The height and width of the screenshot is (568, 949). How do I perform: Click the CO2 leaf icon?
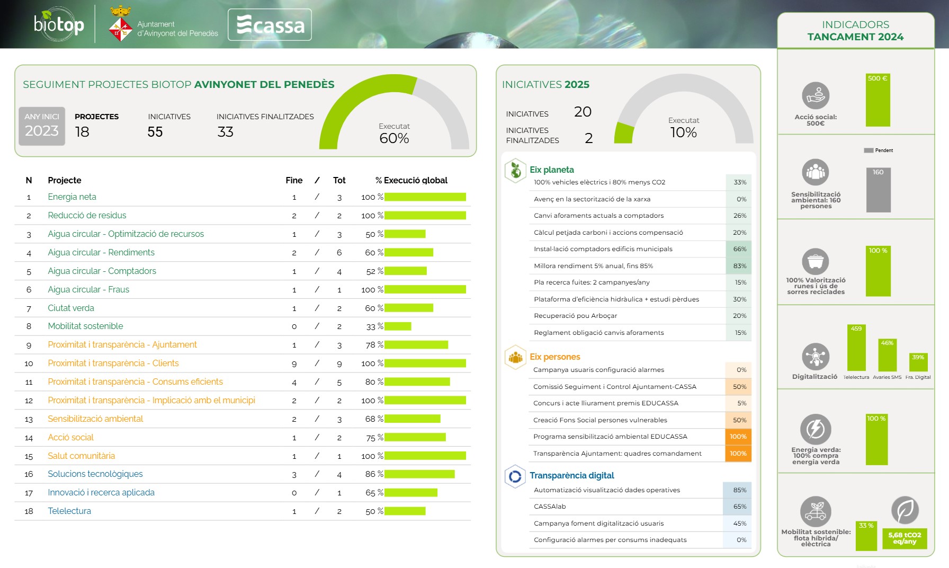[905, 510]
